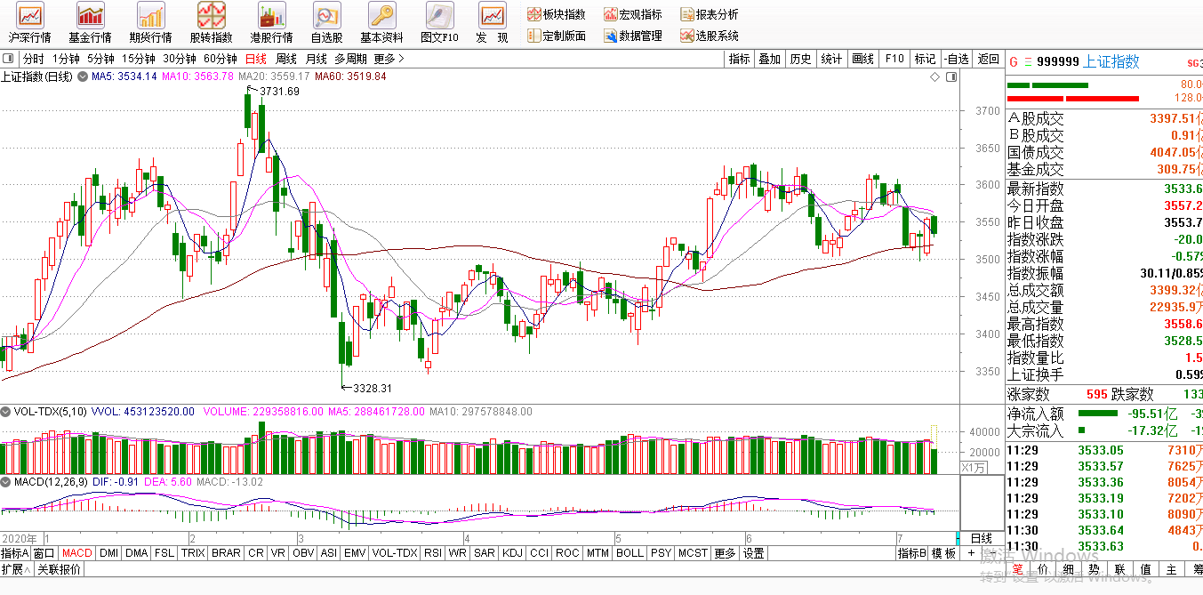This screenshot has width=1203, height=595.
Task: Expand the 扩展 panel at bottom
Action: coord(16,569)
